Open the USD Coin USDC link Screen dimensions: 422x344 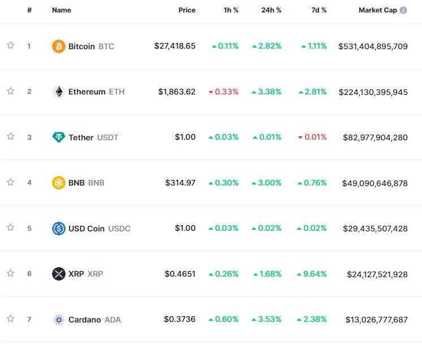point(99,229)
